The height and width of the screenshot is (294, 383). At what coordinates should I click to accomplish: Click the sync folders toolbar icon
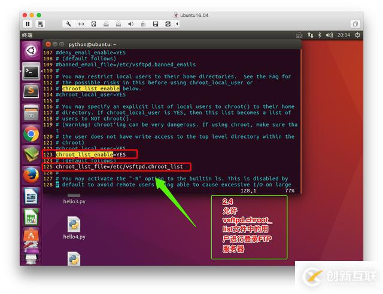tap(168, 24)
